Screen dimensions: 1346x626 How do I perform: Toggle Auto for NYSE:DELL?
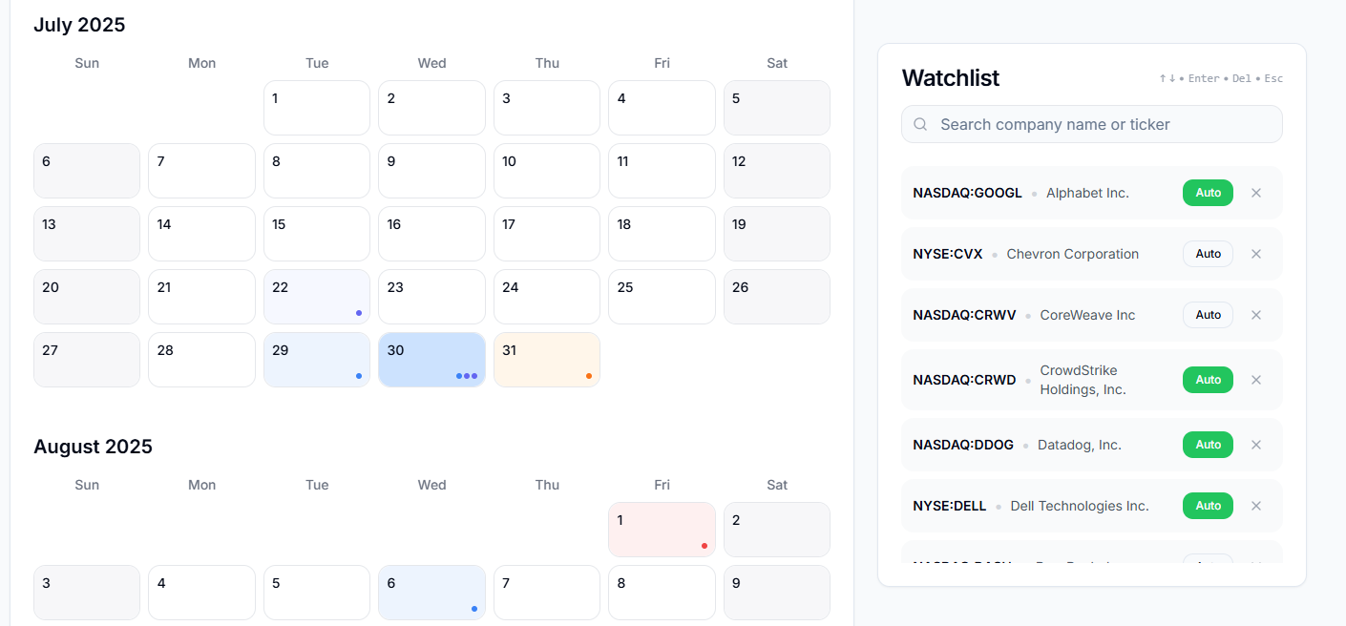pos(1208,506)
